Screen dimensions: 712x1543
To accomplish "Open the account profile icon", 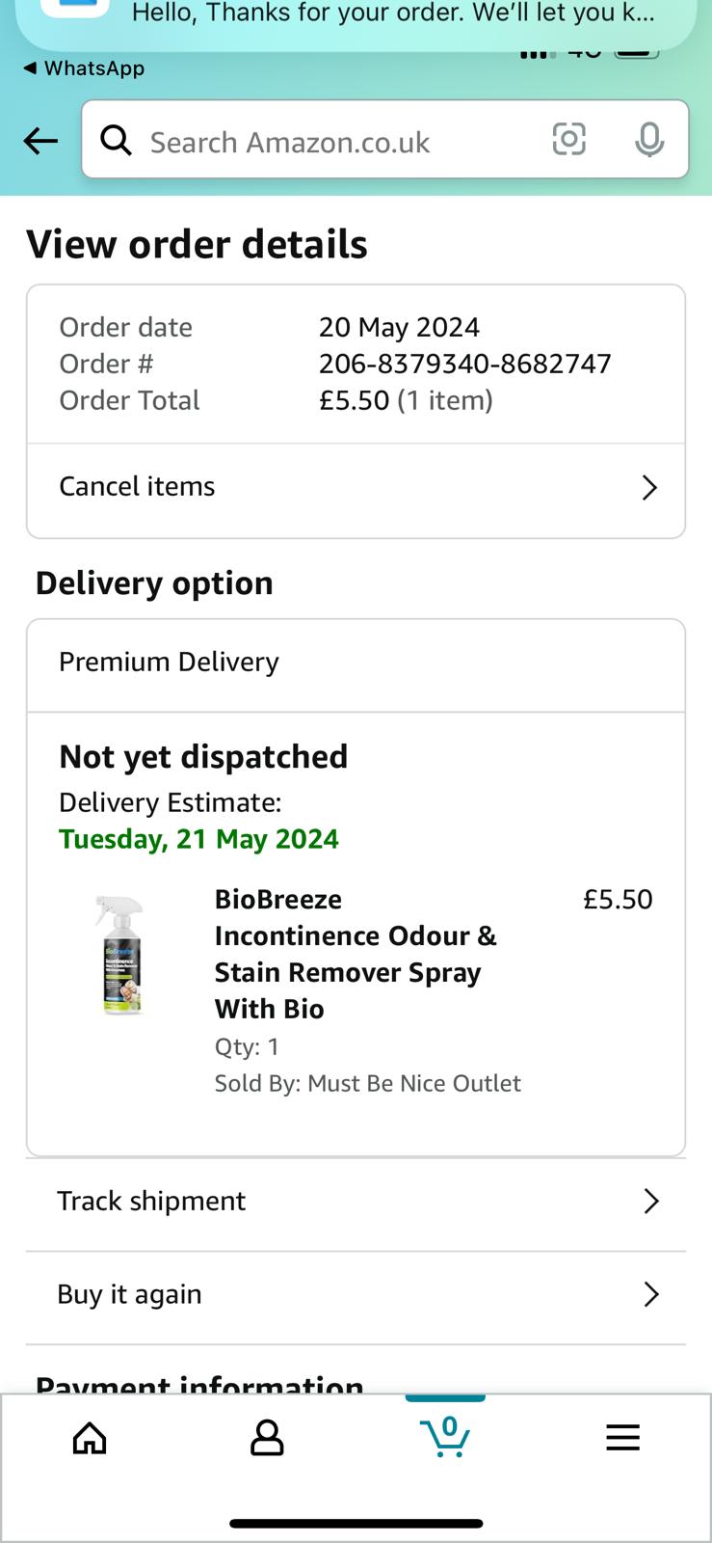I will click(x=267, y=1438).
